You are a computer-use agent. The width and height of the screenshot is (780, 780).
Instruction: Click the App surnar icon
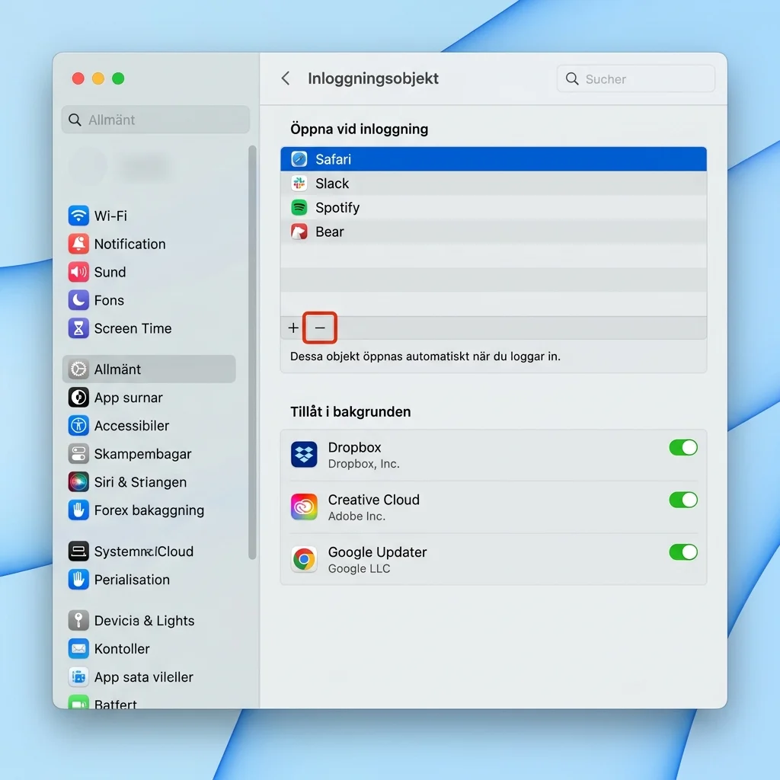(x=78, y=398)
